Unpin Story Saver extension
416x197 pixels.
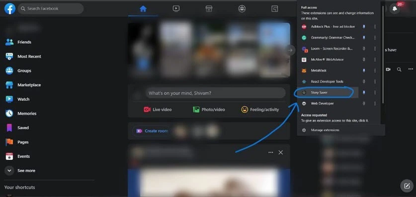point(364,92)
